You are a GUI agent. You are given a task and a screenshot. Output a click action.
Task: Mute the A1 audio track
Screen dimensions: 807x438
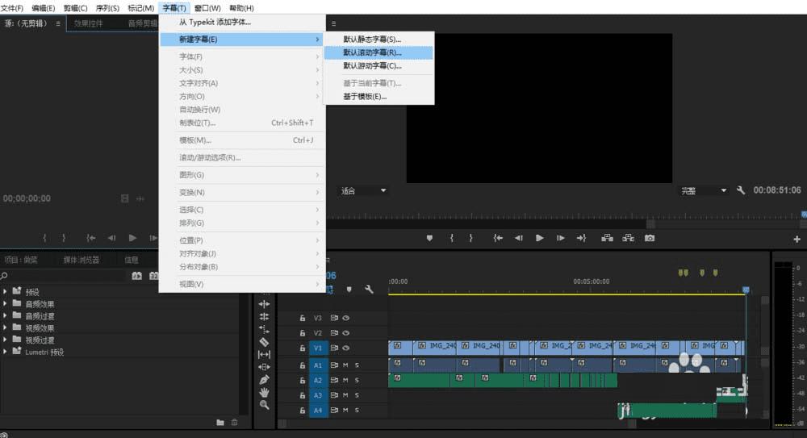(x=345, y=365)
